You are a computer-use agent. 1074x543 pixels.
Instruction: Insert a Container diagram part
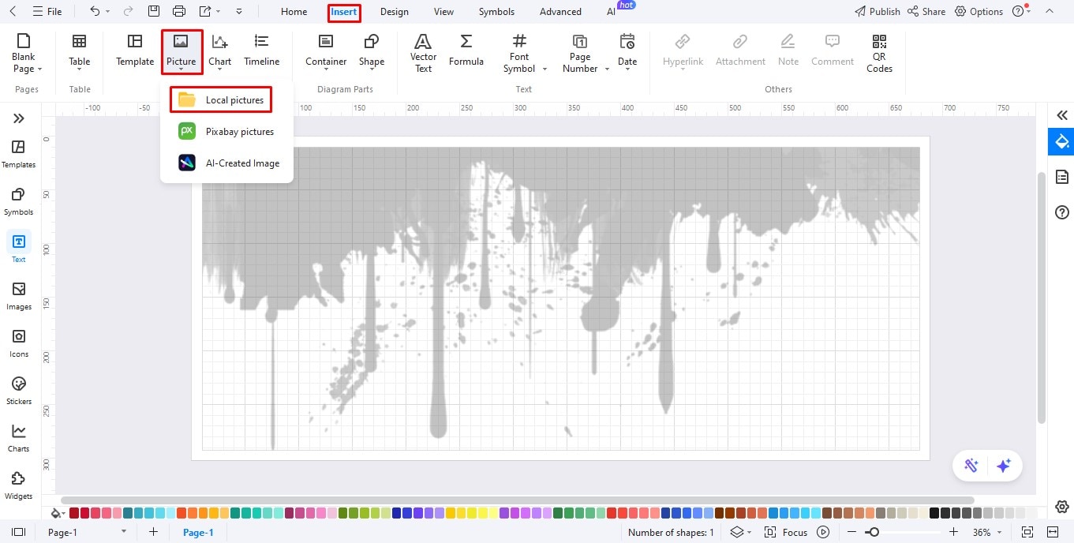click(x=326, y=51)
